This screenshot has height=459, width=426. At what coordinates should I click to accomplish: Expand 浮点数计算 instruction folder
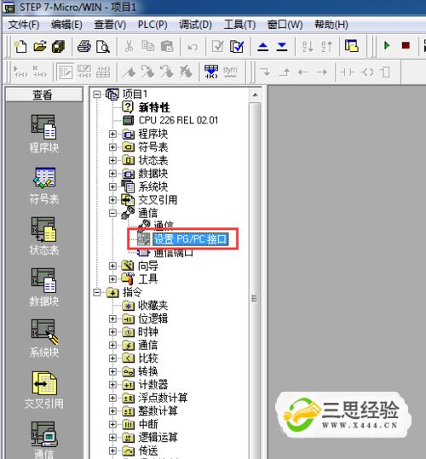pos(112,398)
